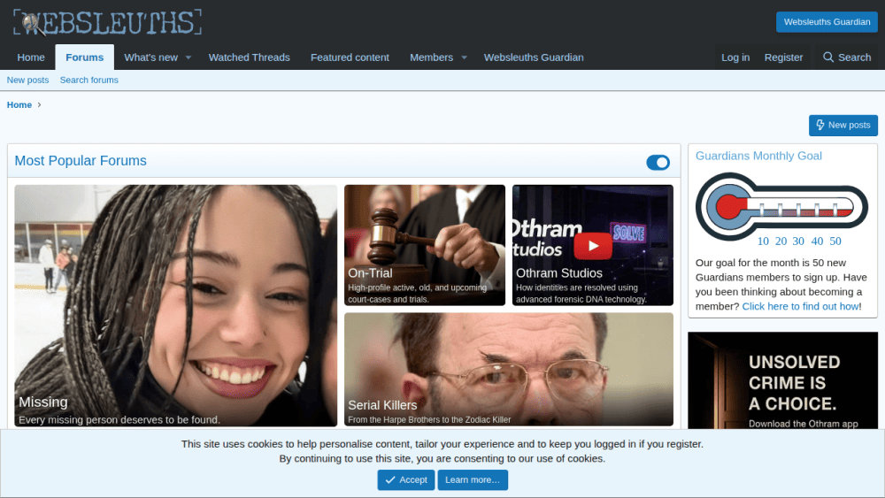The image size is (885, 498).
Task: Open the Unsolved Crime Othram app banner
Action: point(783,380)
